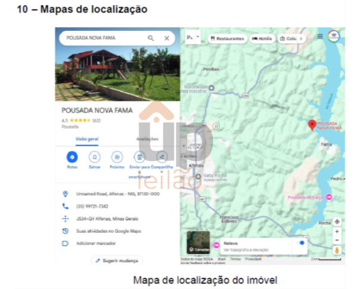Click the pink hotel marker near Camadas
The image size is (359, 289).
[216, 246]
